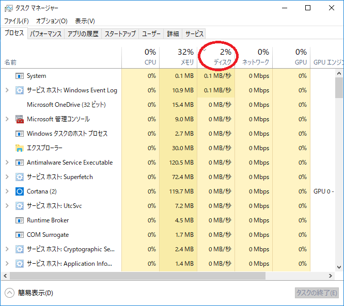
Task: Switch to the サービス tab
Action: coord(194,34)
